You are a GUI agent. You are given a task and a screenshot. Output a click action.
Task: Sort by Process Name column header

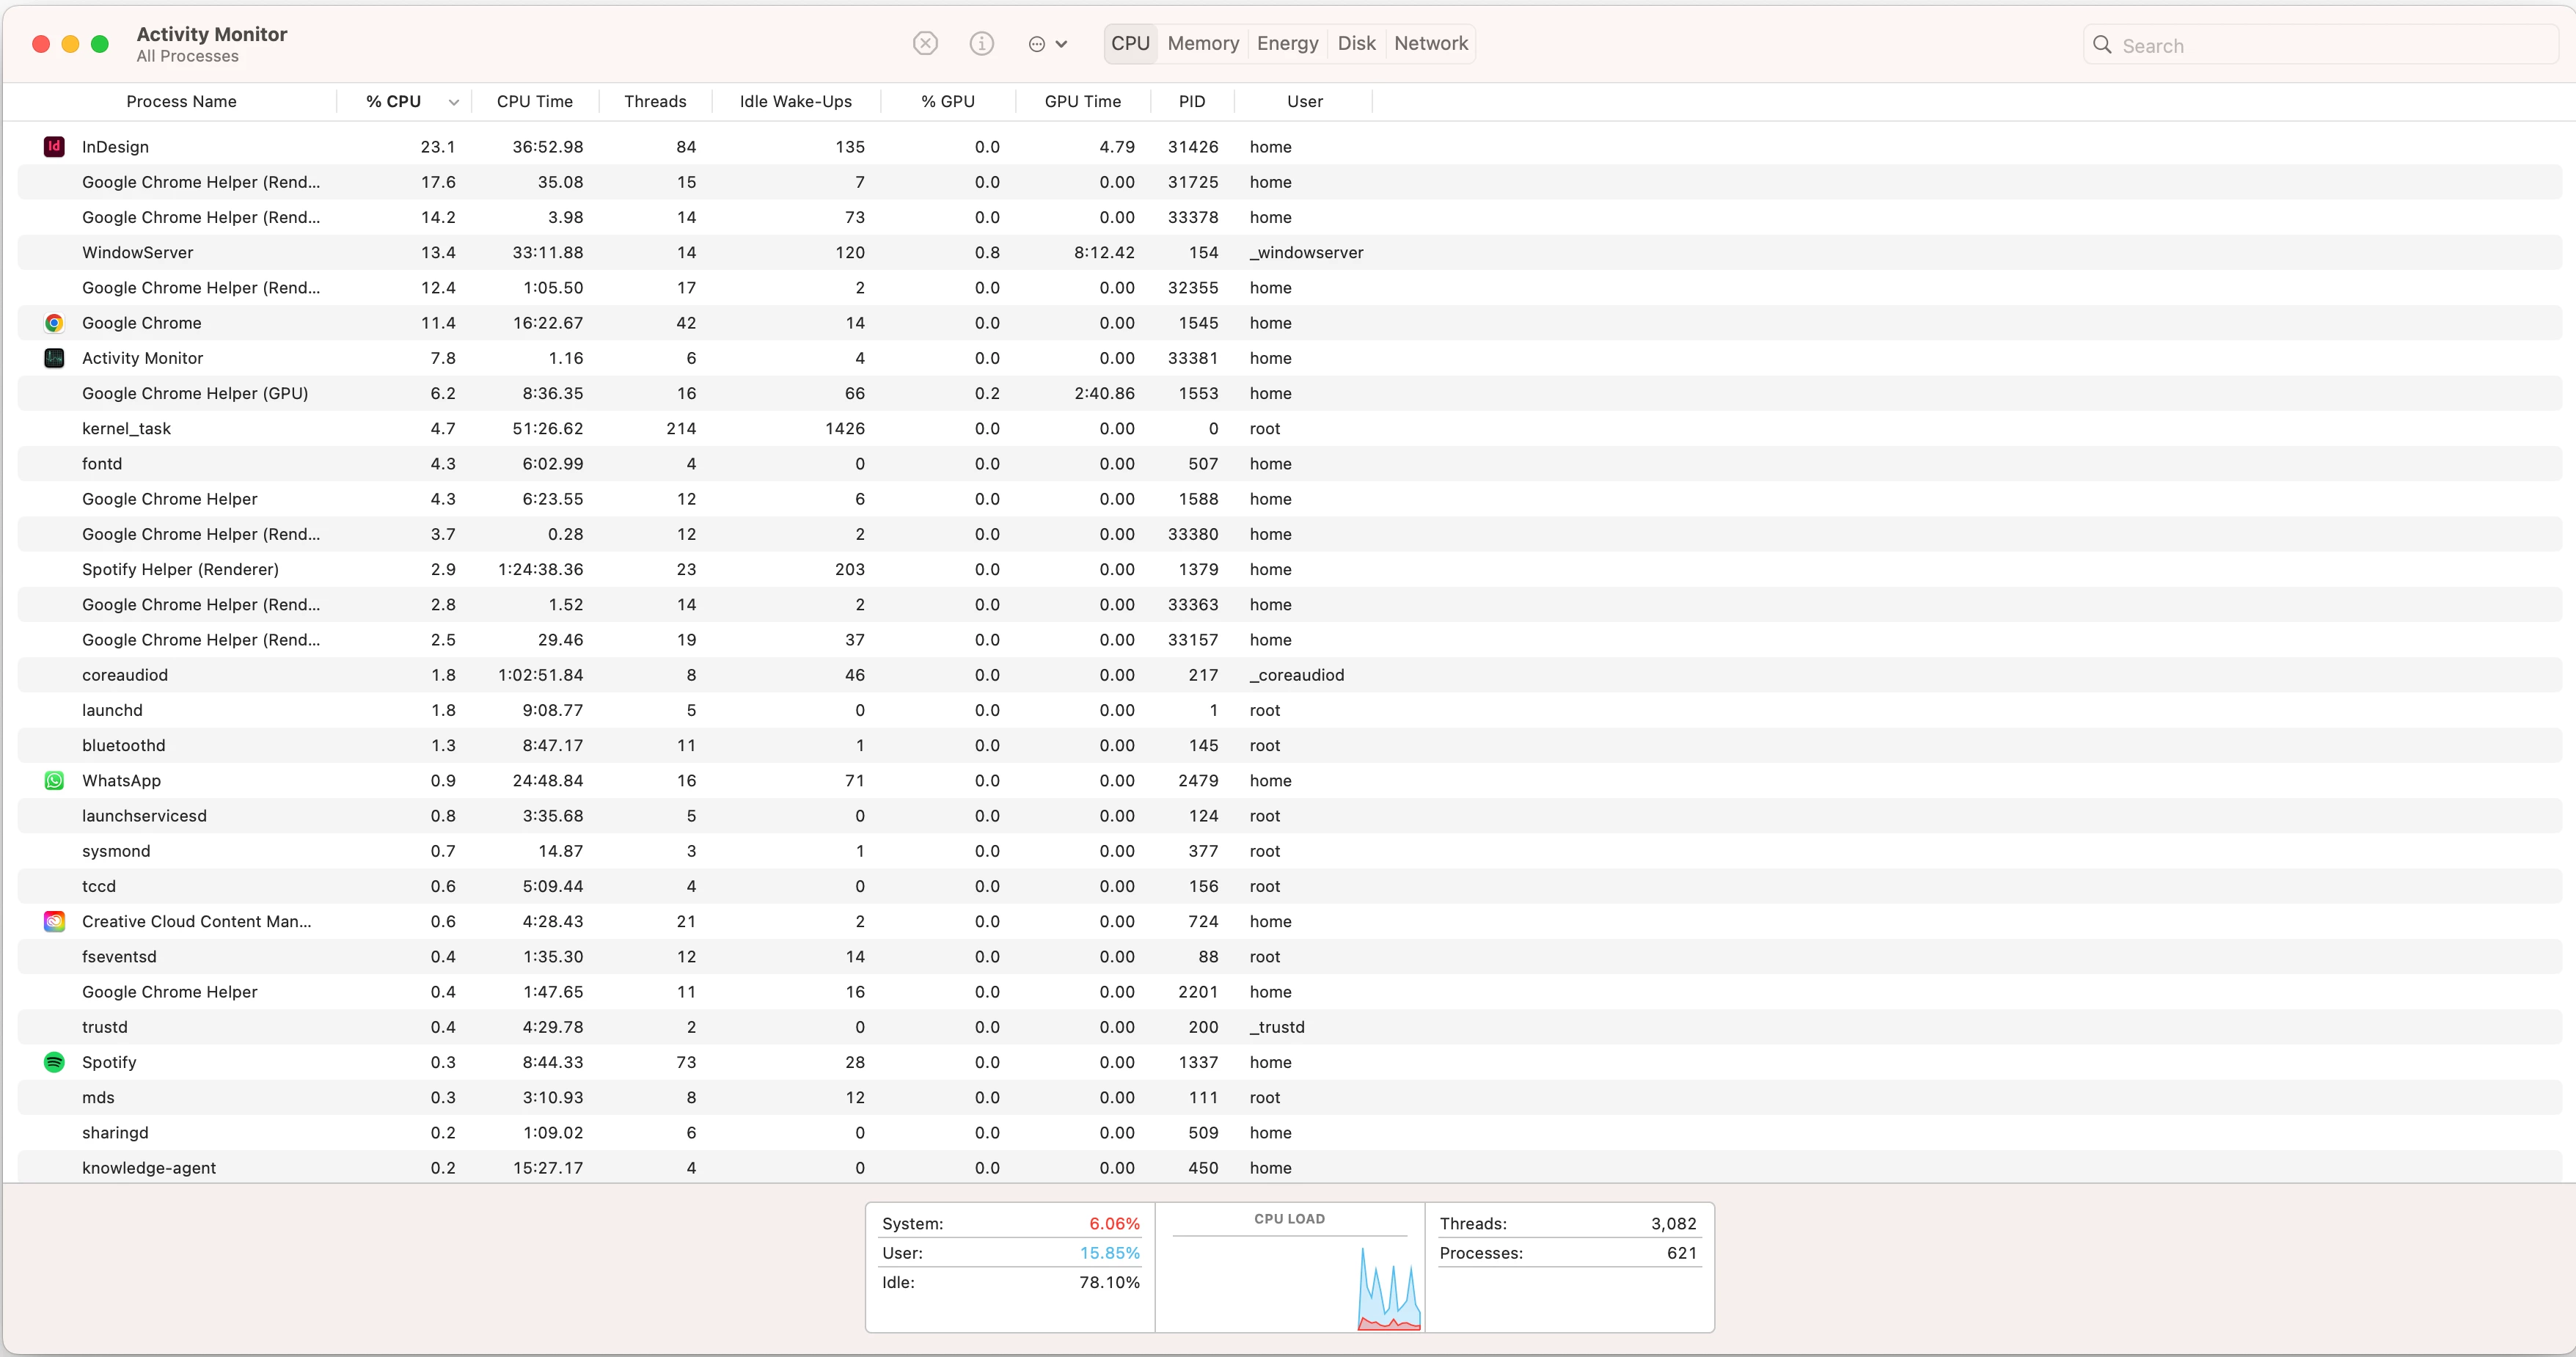coord(181,101)
